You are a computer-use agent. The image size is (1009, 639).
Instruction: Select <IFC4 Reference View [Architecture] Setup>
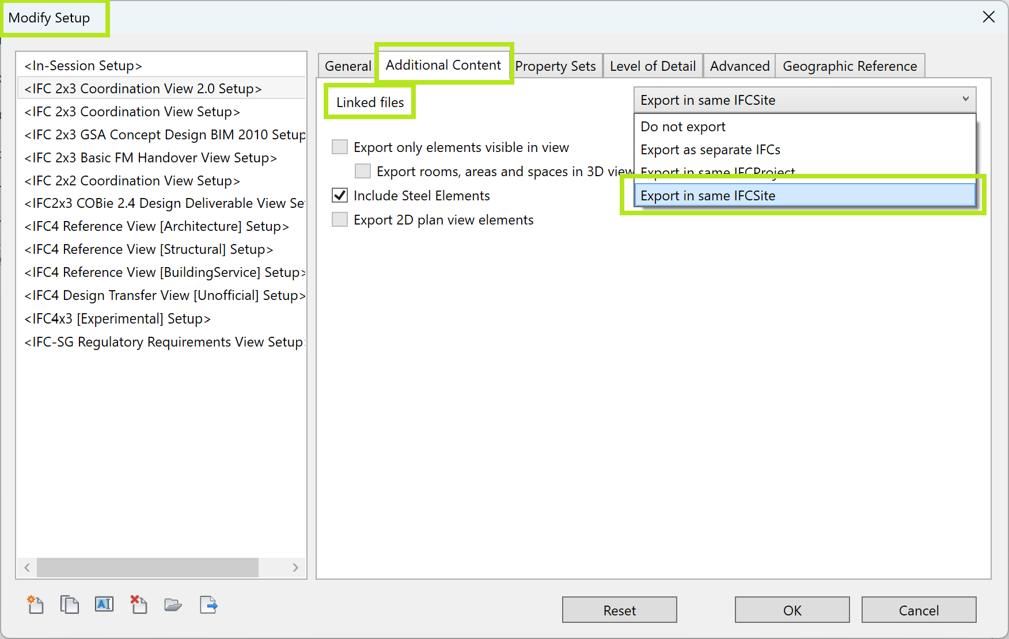tap(161, 226)
